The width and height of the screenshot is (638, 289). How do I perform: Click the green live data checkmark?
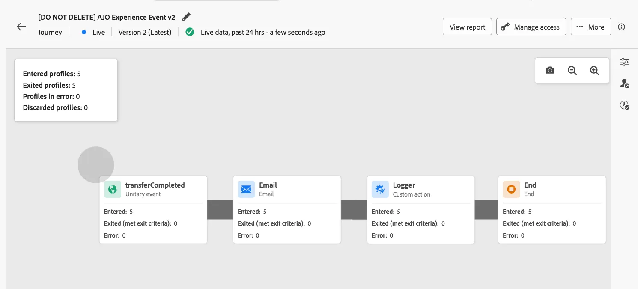[190, 32]
